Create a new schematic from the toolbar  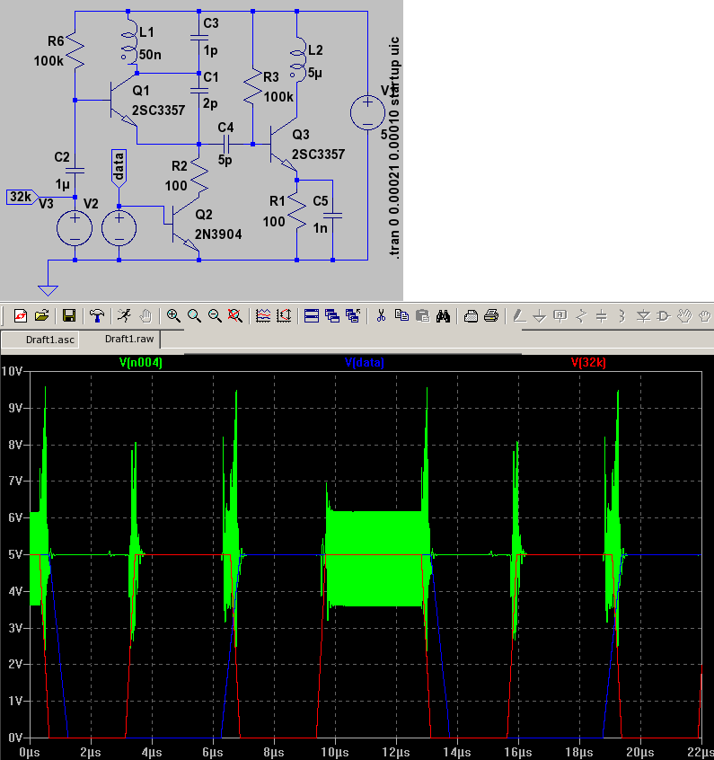click(21, 316)
